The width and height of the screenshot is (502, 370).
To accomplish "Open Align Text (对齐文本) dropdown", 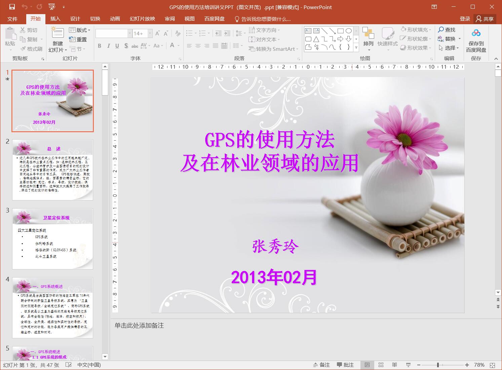I will point(264,39).
